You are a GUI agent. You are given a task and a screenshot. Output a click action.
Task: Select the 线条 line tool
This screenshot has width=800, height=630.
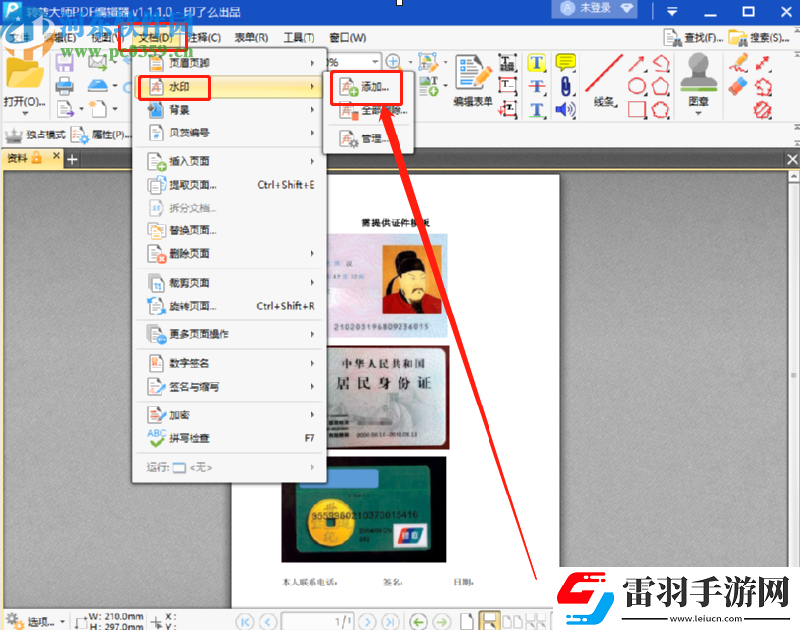pos(604,80)
